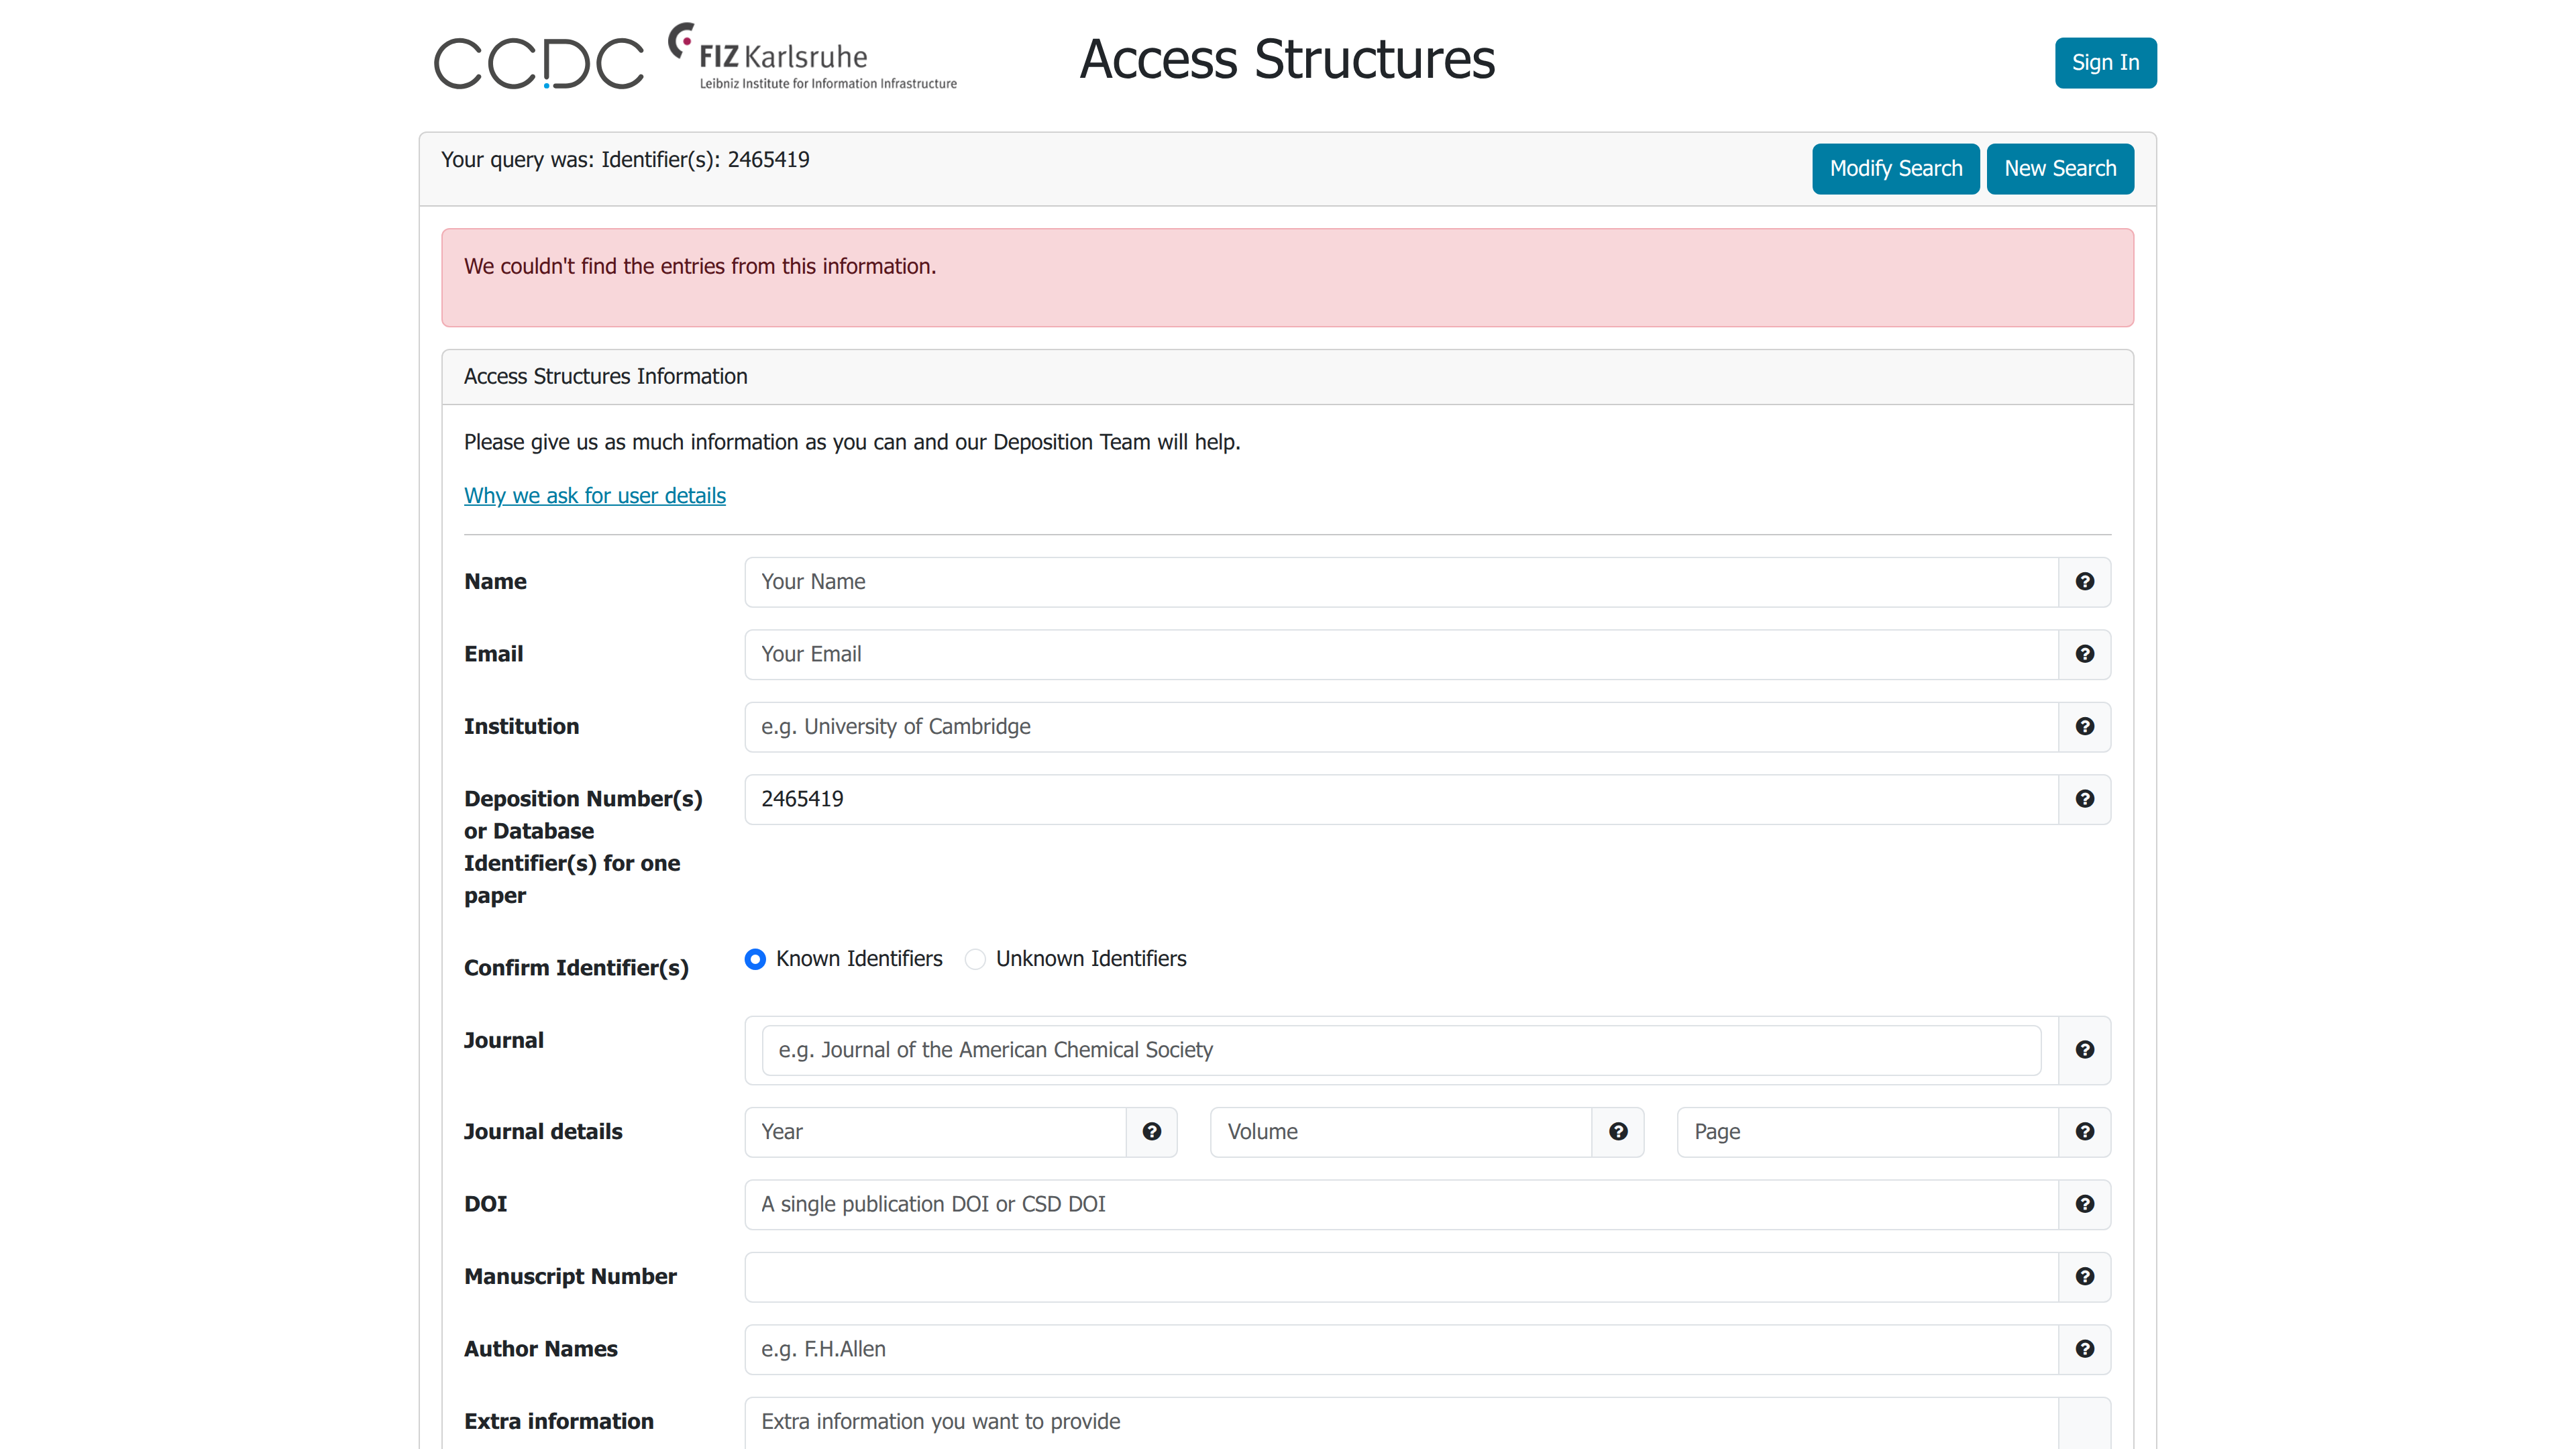Click the Journal name input field
The image size is (2576, 1449).
[x=1401, y=1050]
